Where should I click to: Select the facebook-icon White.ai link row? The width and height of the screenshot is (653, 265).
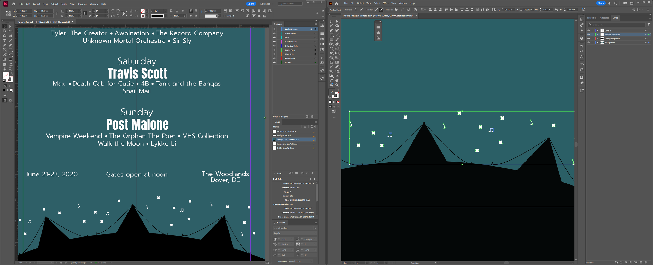[x=294, y=131]
